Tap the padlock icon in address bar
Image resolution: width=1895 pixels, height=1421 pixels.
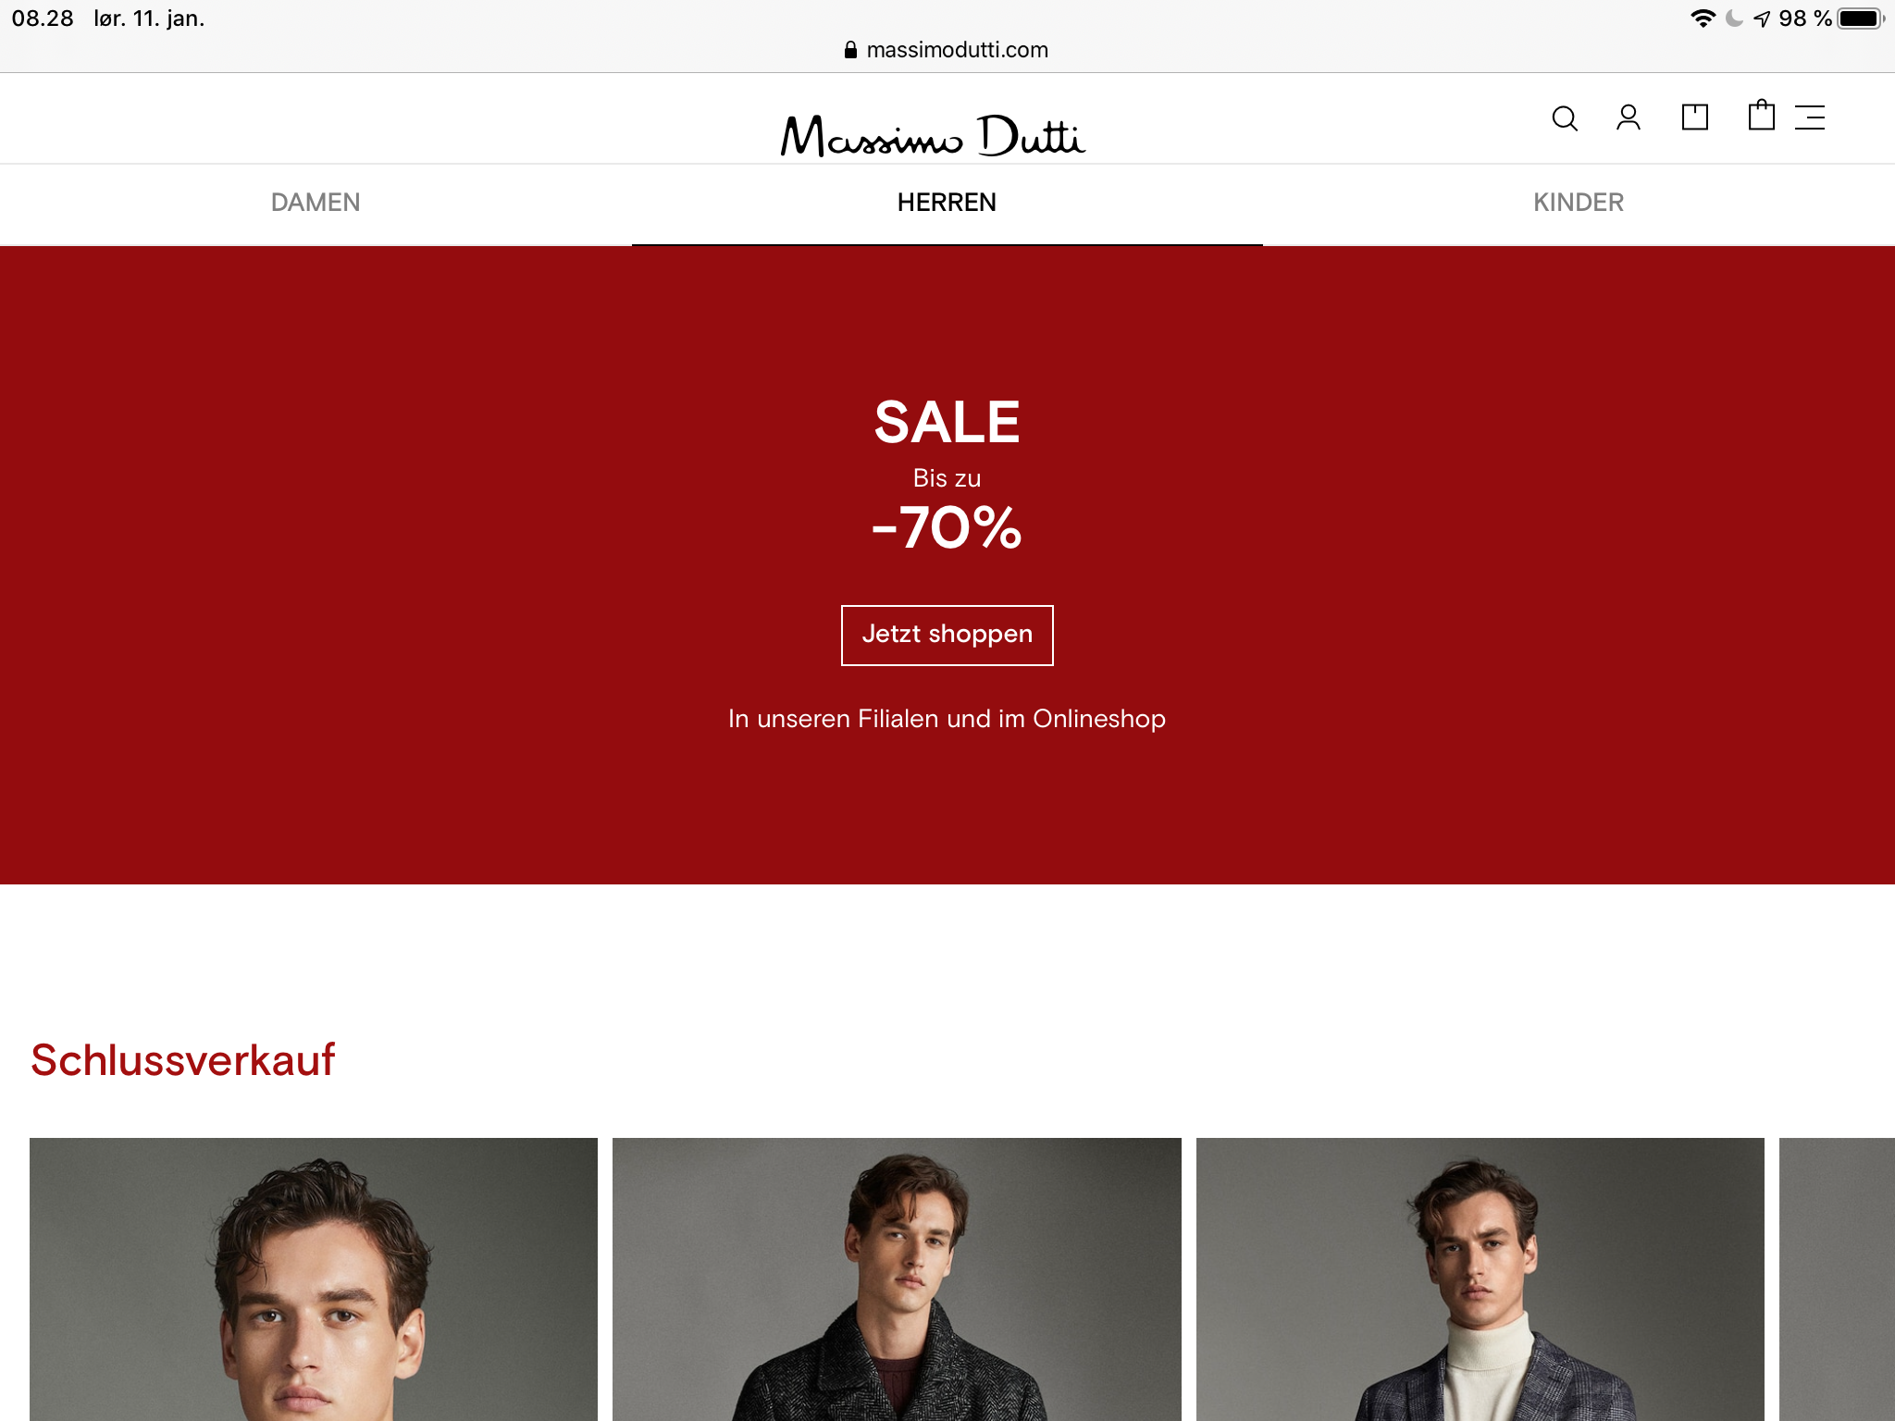point(850,50)
